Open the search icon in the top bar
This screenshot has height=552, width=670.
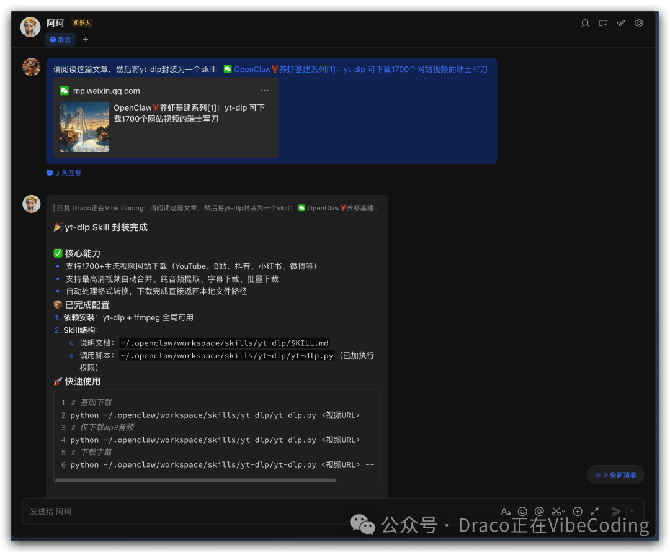point(584,23)
